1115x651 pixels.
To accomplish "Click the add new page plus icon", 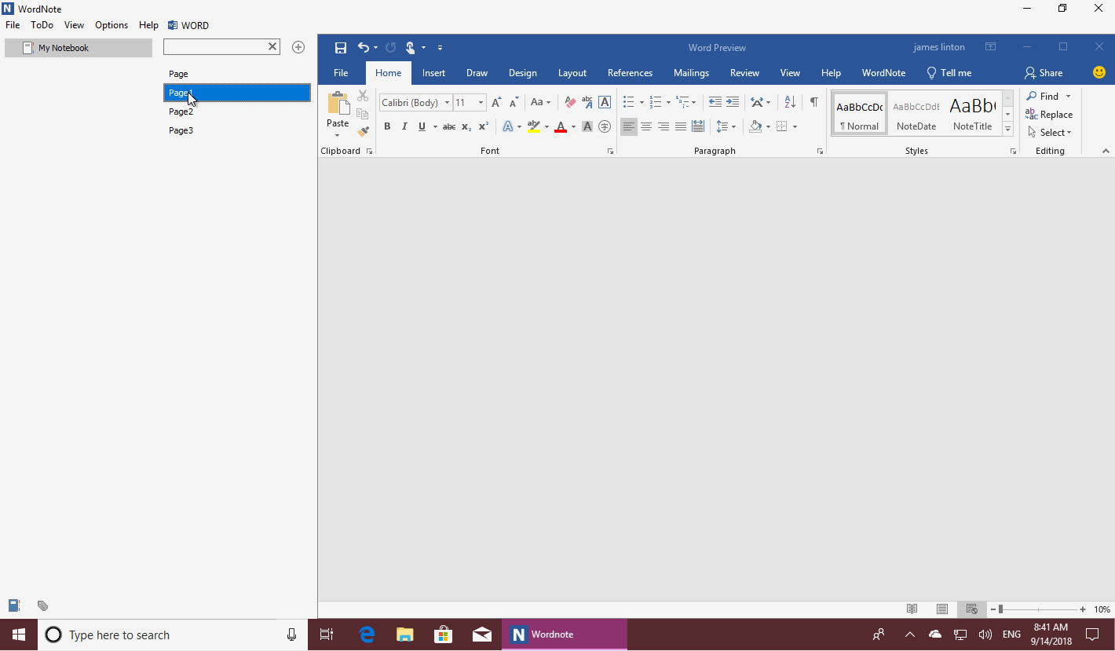I will (298, 47).
